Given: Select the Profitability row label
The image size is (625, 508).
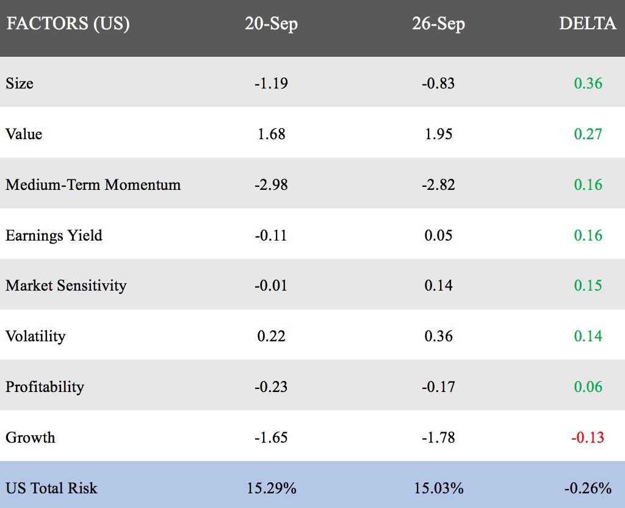Looking at the screenshot, I should point(45,386).
